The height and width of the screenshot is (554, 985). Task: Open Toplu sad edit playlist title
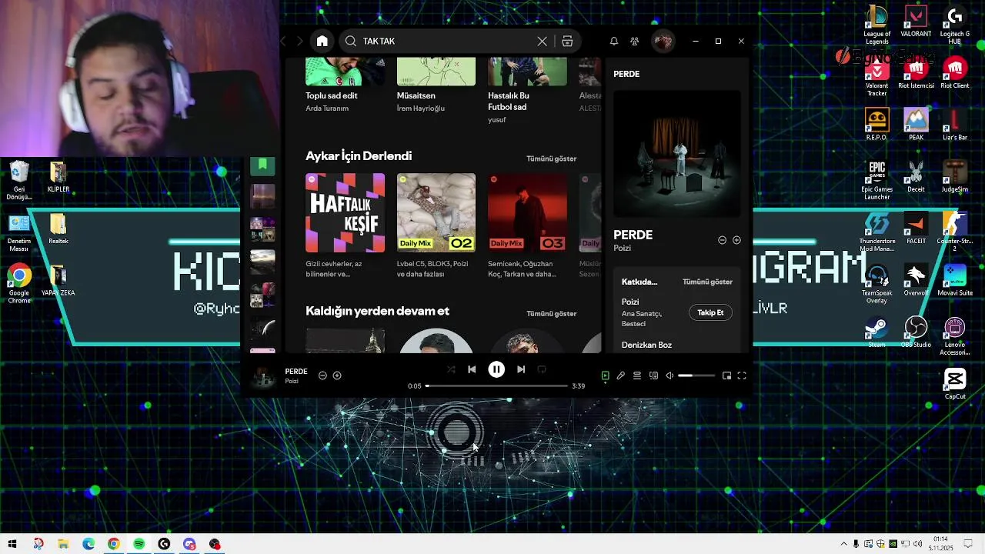332,95
